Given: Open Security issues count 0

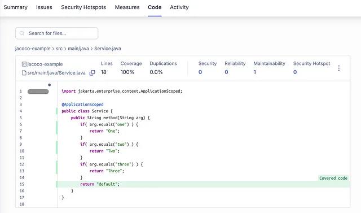Looking at the screenshot, I should click(x=200, y=72).
